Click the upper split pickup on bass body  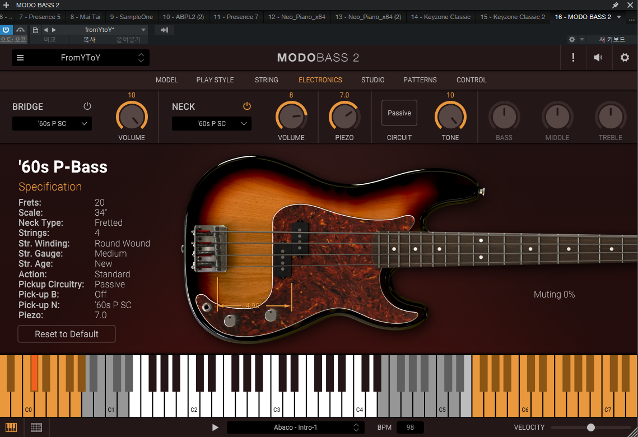pyautogui.click(x=300, y=239)
